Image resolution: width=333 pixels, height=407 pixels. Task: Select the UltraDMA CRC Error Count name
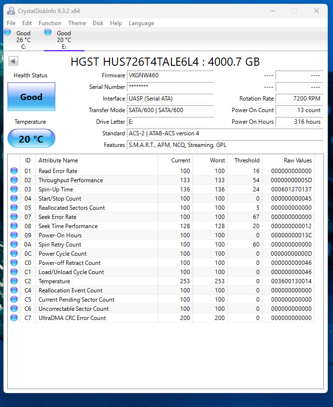click(72, 318)
